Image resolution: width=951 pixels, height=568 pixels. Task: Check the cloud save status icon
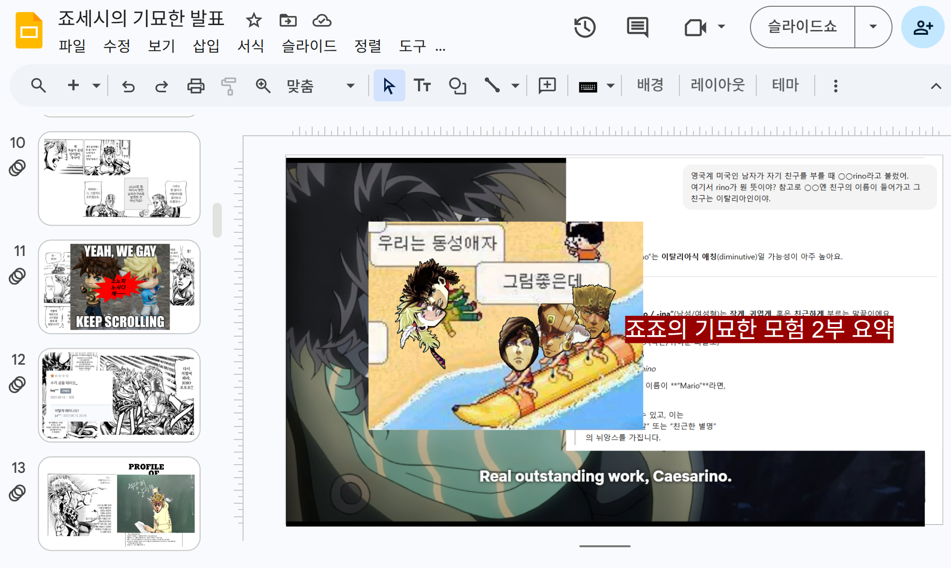click(322, 20)
